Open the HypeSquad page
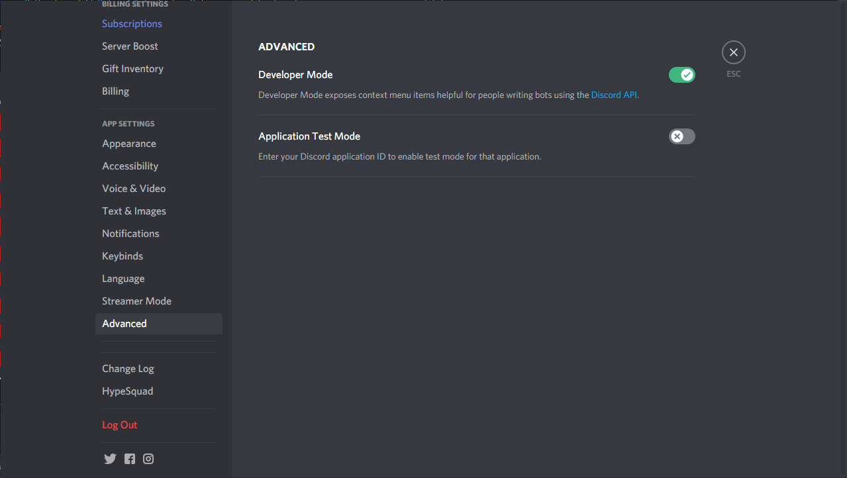The width and height of the screenshot is (847, 478). click(127, 391)
